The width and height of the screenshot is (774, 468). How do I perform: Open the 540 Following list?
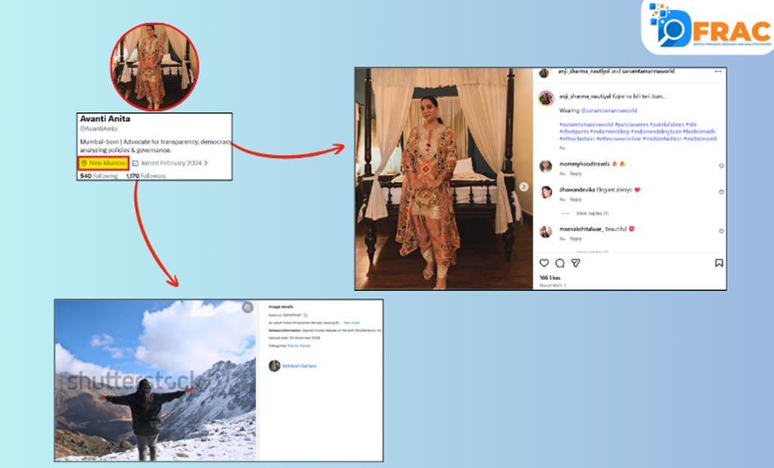pyautogui.click(x=99, y=175)
